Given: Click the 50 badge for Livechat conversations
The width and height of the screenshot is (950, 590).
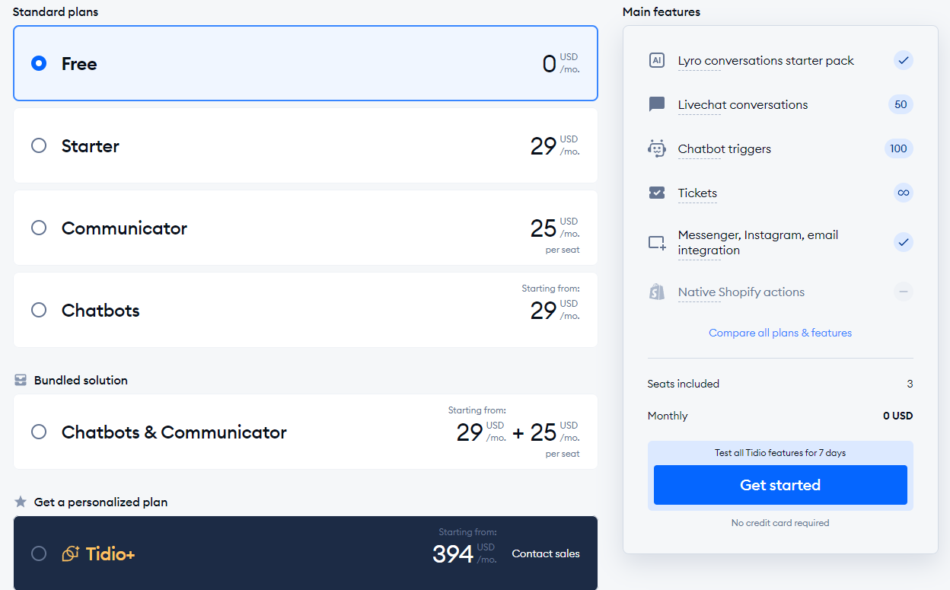Looking at the screenshot, I should [901, 104].
